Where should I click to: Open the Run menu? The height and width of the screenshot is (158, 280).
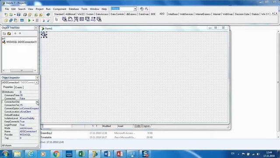click(x=48, y=9)
